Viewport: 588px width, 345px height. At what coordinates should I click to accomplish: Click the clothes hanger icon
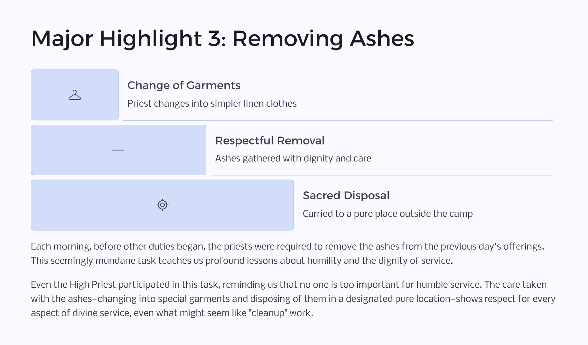click(75, 95)
